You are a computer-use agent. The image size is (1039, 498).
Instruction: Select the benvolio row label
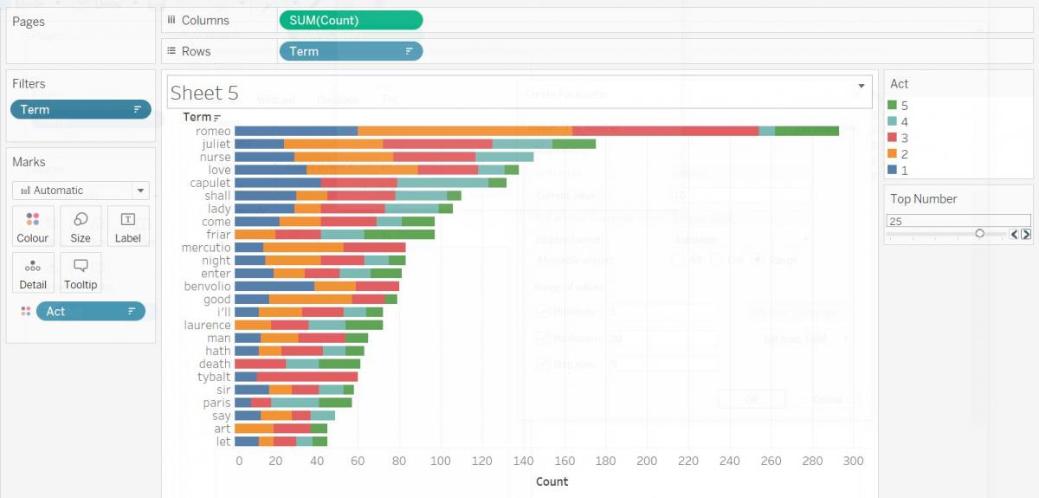[x=208, y=286]
